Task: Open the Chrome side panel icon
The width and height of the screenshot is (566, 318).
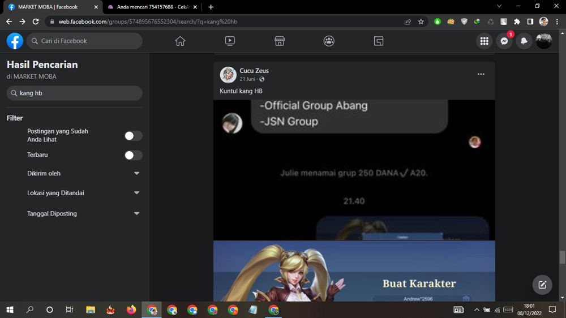Action: (530, 22)
